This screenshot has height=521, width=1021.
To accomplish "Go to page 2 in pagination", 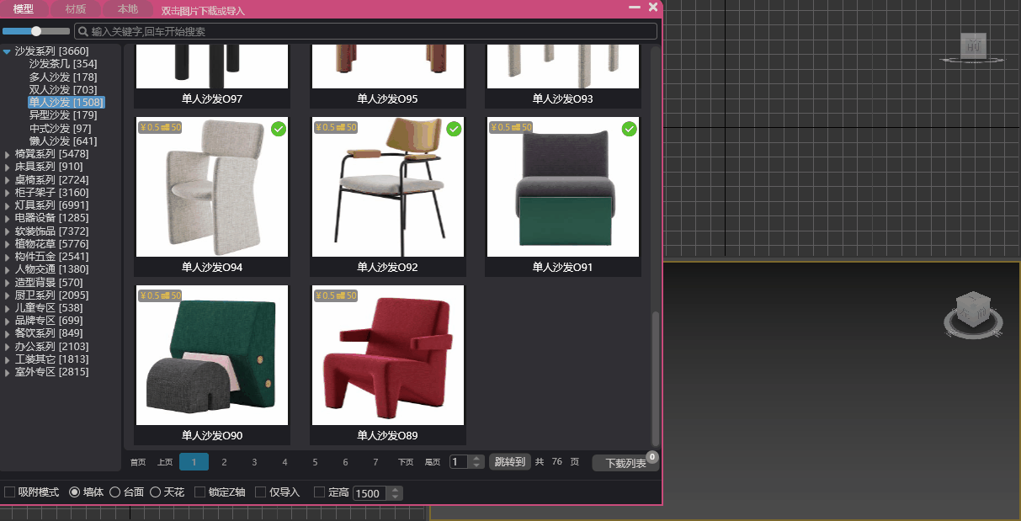I will click(224, 461).
